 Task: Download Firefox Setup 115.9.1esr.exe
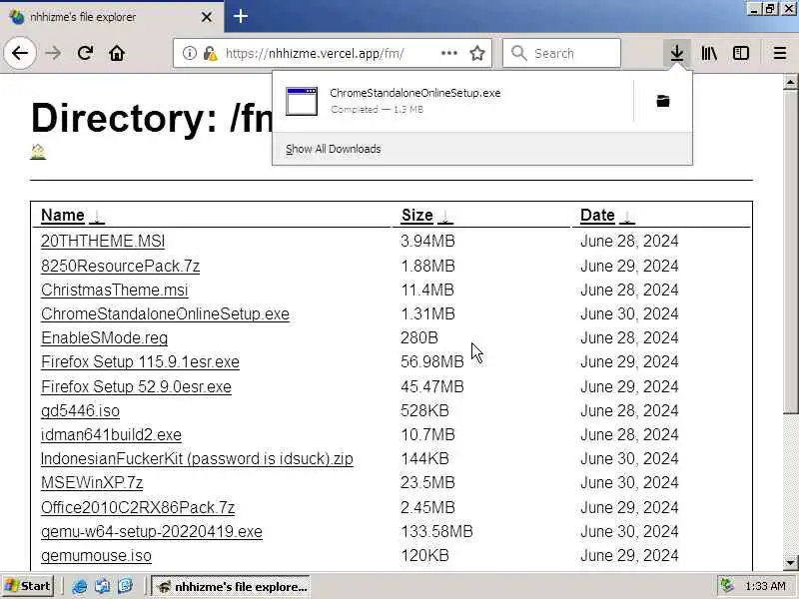140,361
